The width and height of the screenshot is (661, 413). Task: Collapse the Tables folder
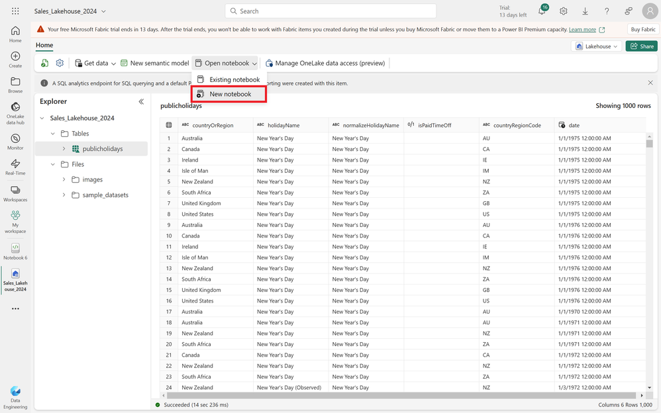point(53,134)
